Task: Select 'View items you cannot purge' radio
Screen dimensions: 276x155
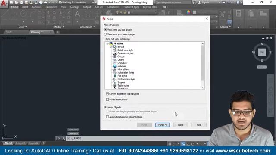Action: [x=105, y=34]
